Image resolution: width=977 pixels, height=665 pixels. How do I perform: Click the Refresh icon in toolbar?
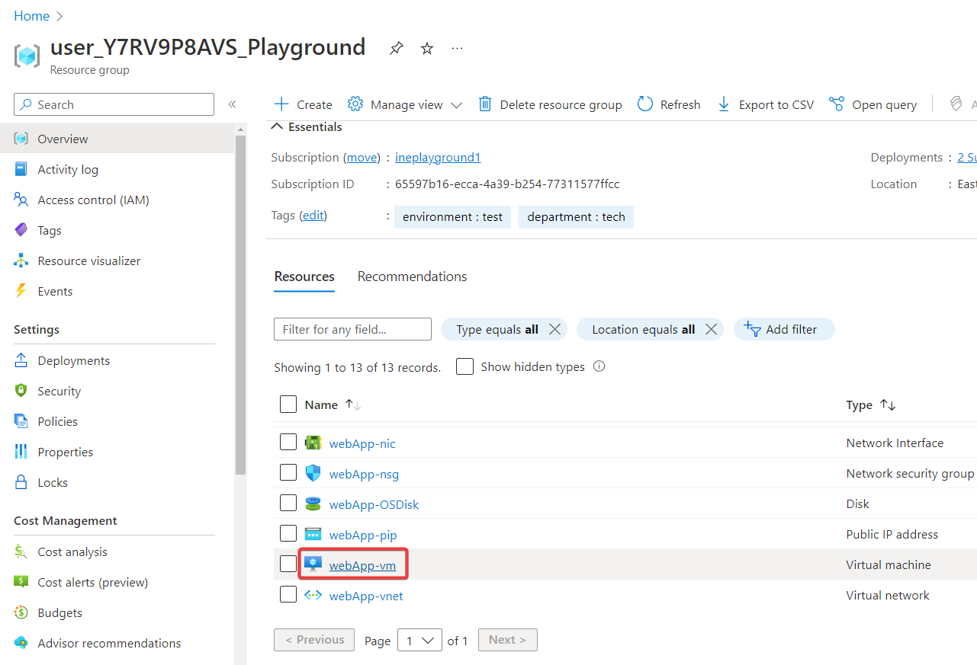click(645, 104)
